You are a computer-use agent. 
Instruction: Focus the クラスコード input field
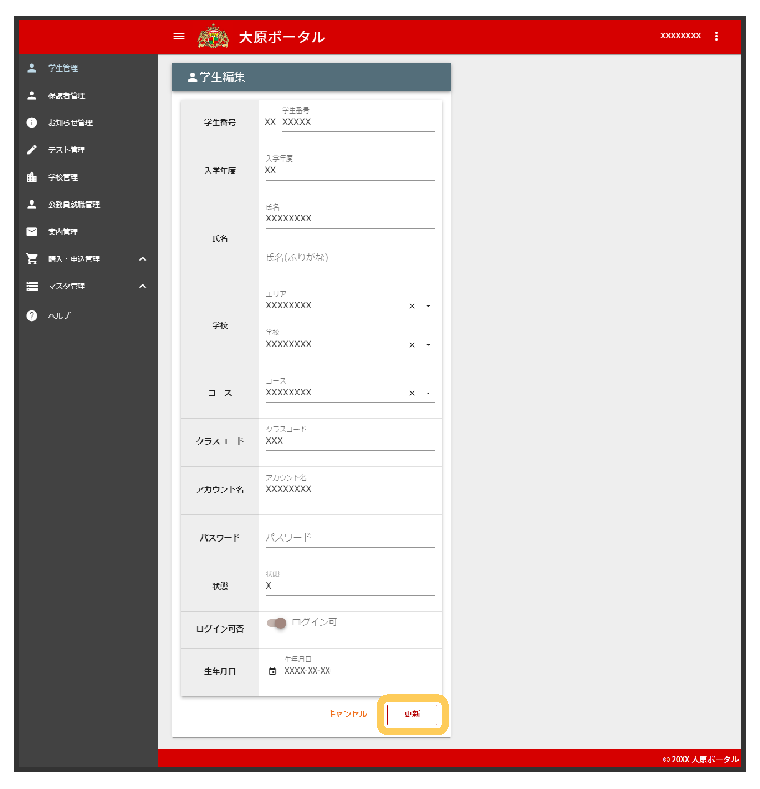(350, 441)
